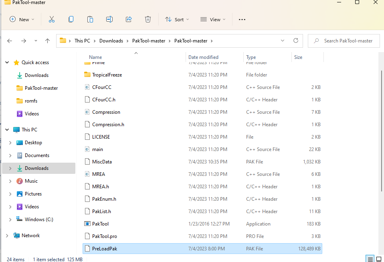Click the Paste clipboard icon
The width and height of the screenshot is (384, 262).
click(90, 19)
